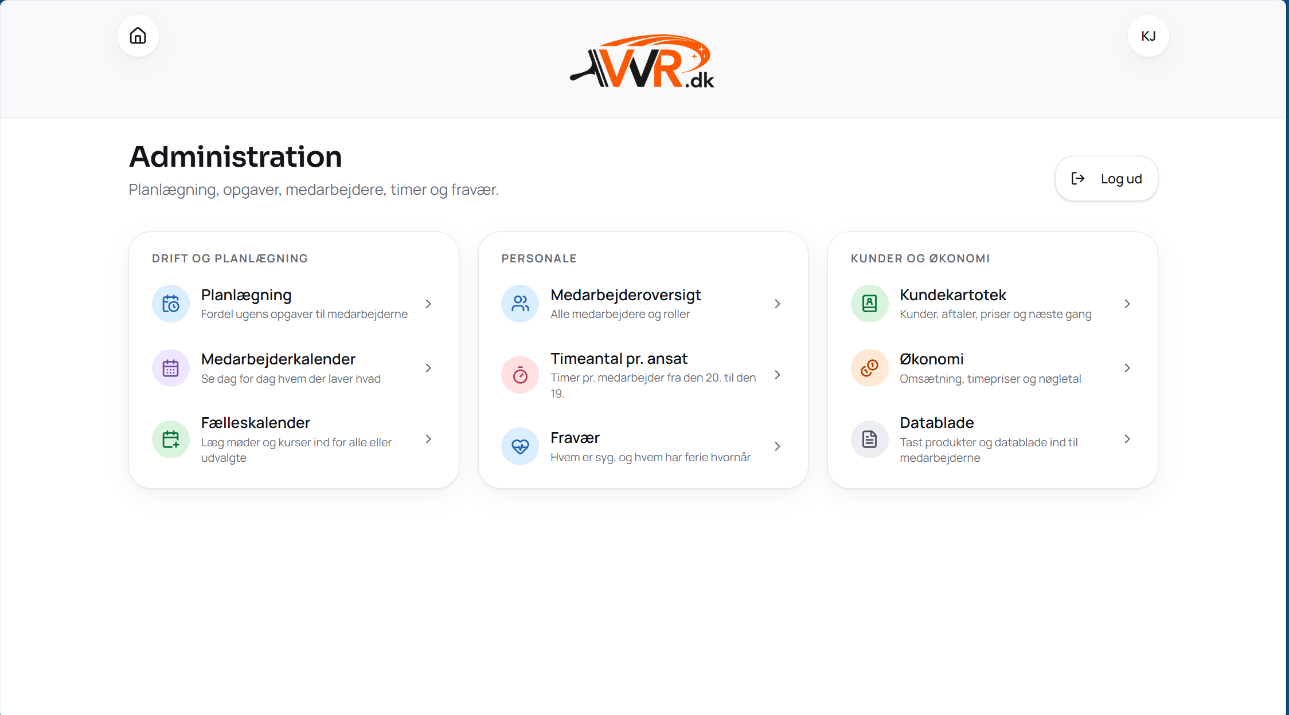Click the chevron beside Medarbejderkalender
The height and width of the screenshot is (715, 1289).
click(428, 368)
